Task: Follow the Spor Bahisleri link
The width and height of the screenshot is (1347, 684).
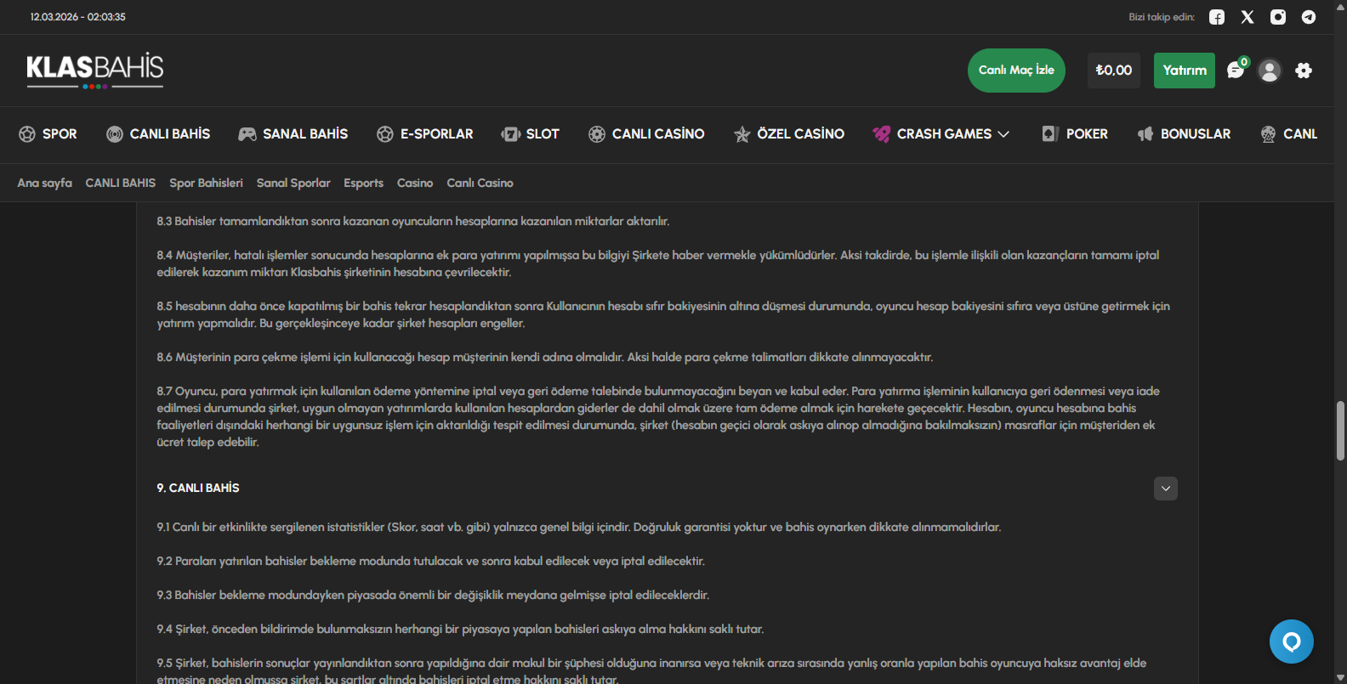Action: (x=206, y=183)
